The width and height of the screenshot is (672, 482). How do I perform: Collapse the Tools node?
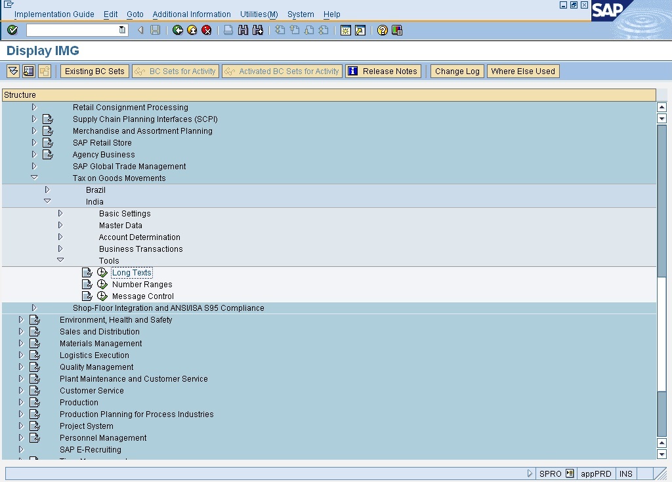click(60, 260)
